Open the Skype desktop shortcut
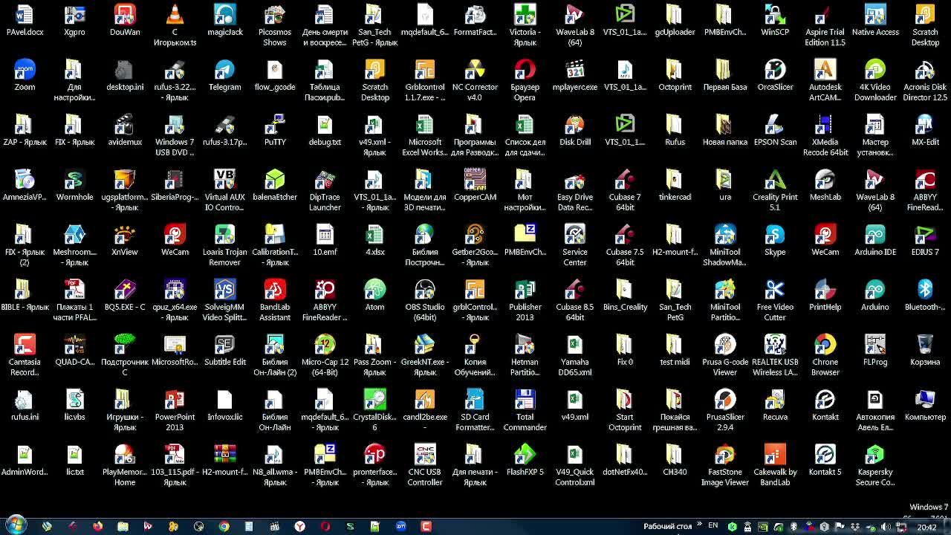The image size is (951, 535). [775, 236]
